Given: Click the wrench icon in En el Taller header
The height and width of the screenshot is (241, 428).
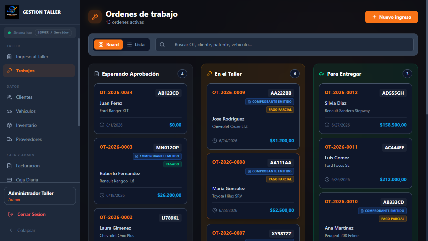Looking at the screenshot, I should point(209,74).
